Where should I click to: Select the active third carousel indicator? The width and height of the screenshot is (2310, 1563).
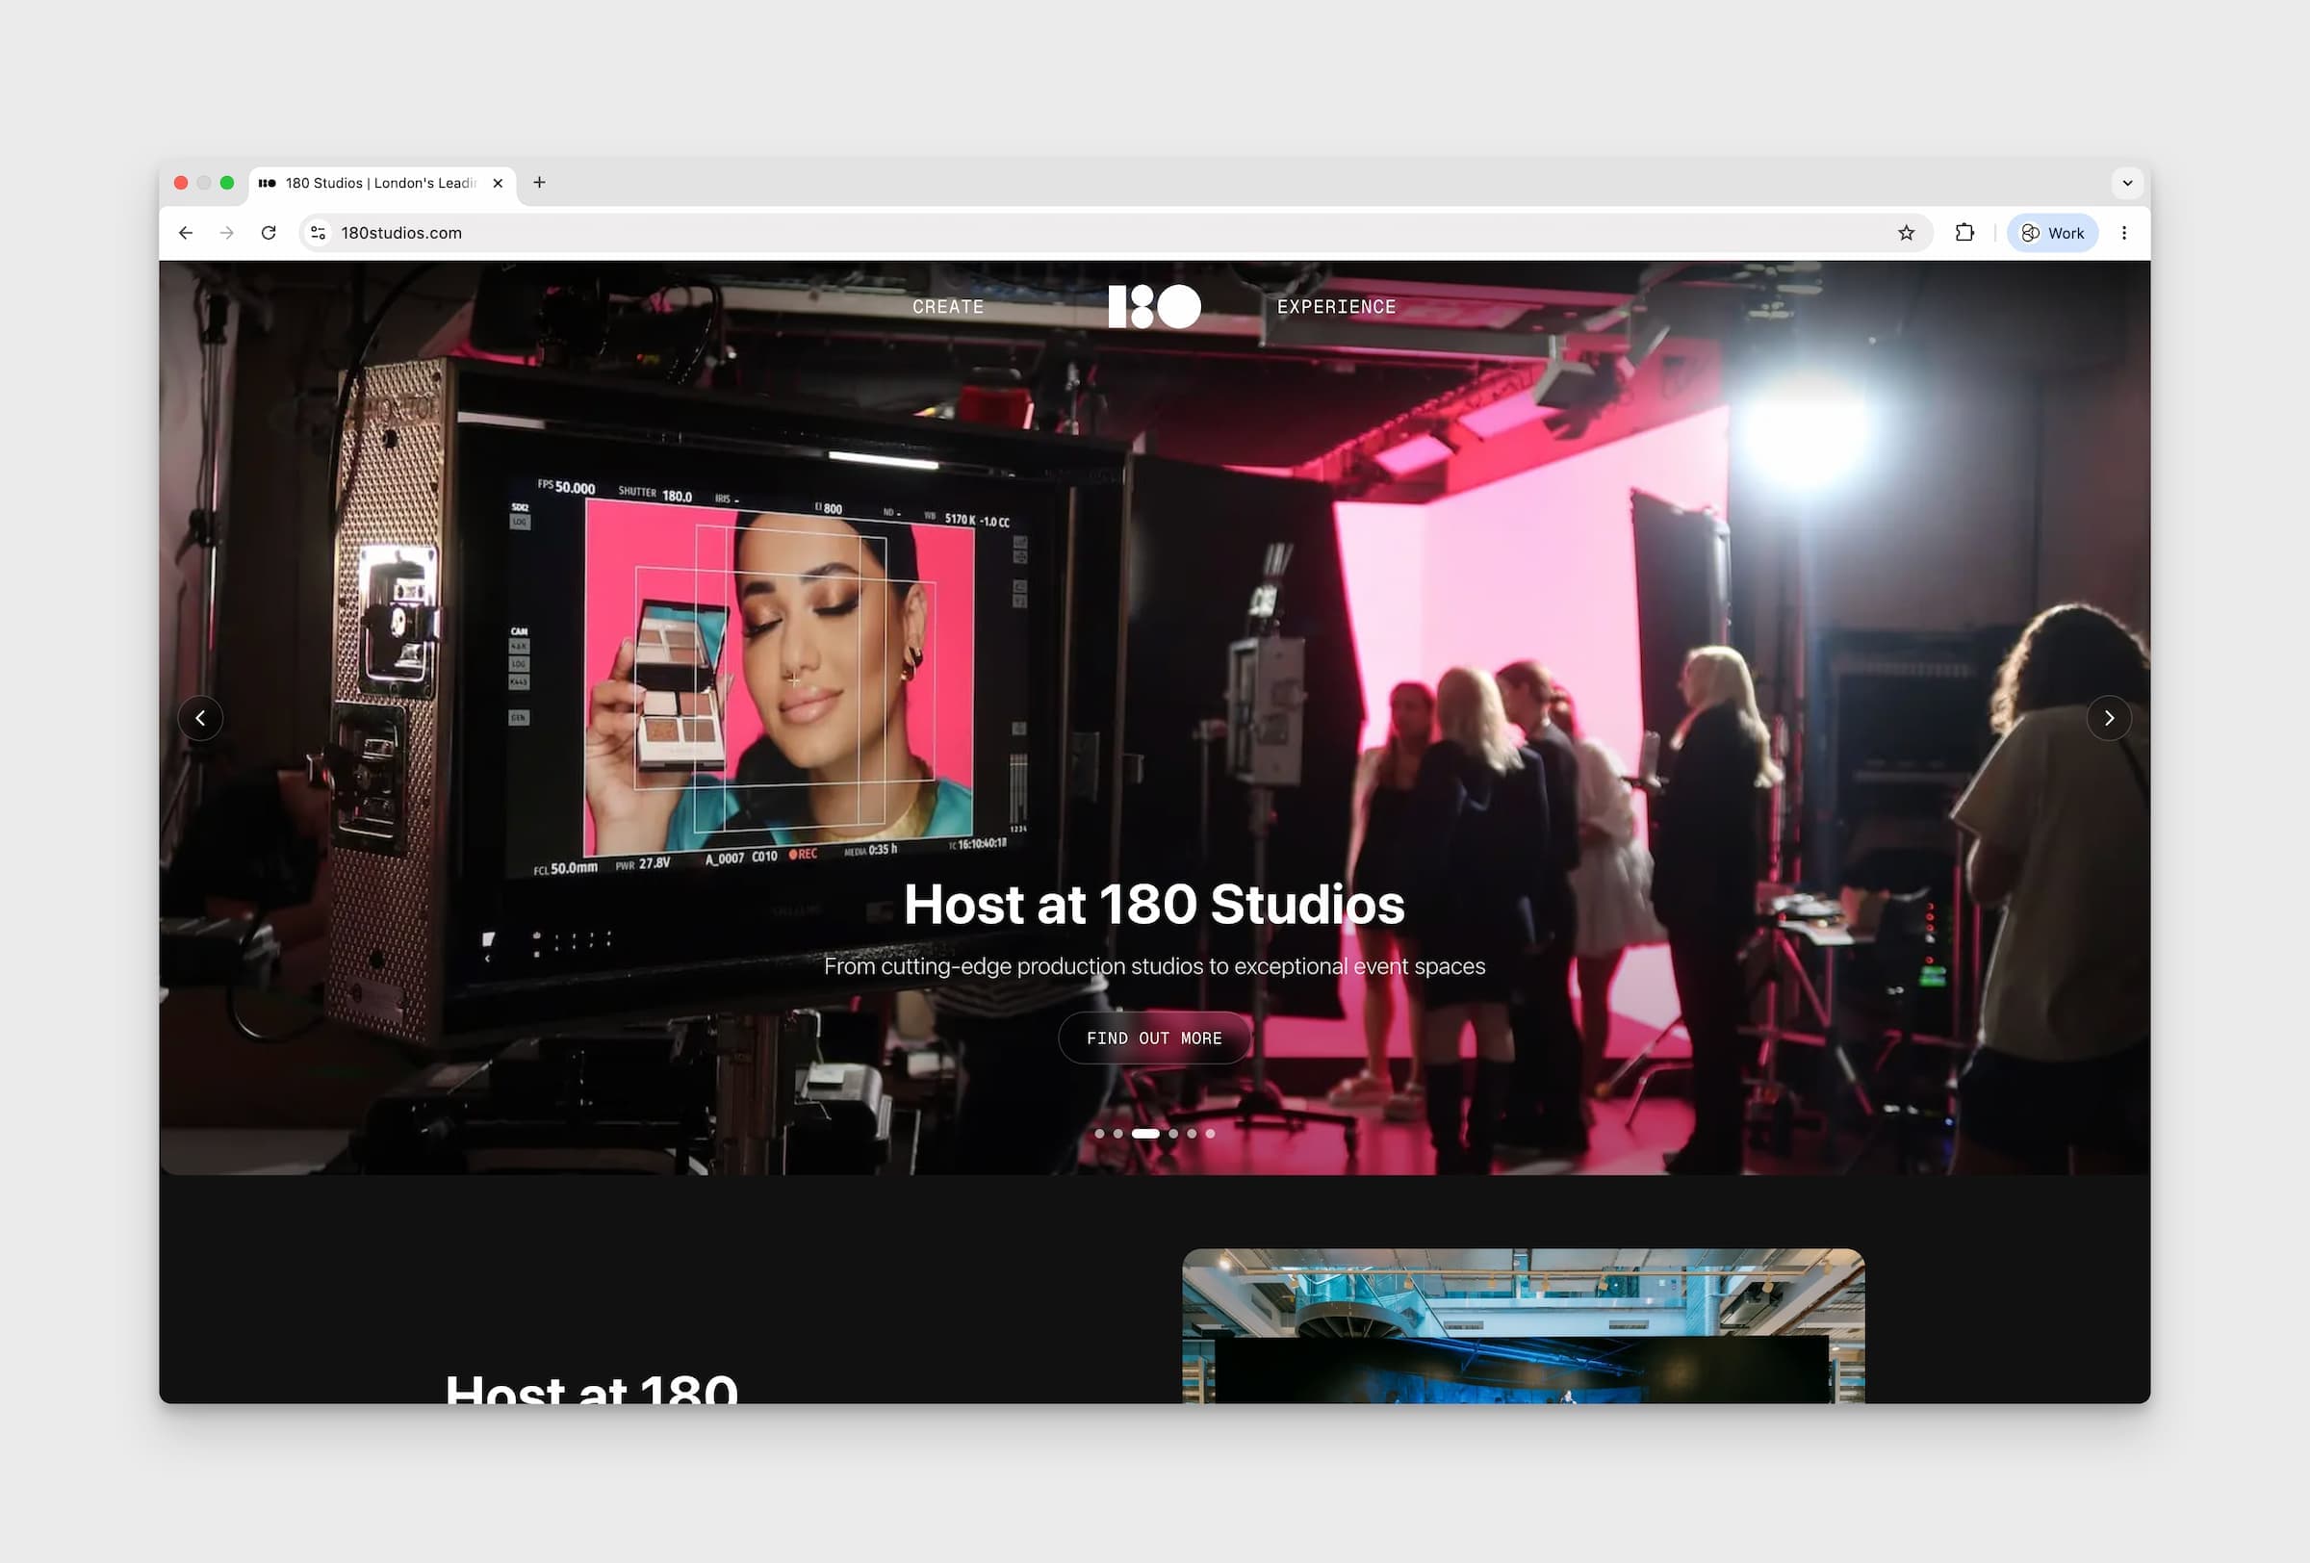pyautogui.click(x=1145, y=1133)
